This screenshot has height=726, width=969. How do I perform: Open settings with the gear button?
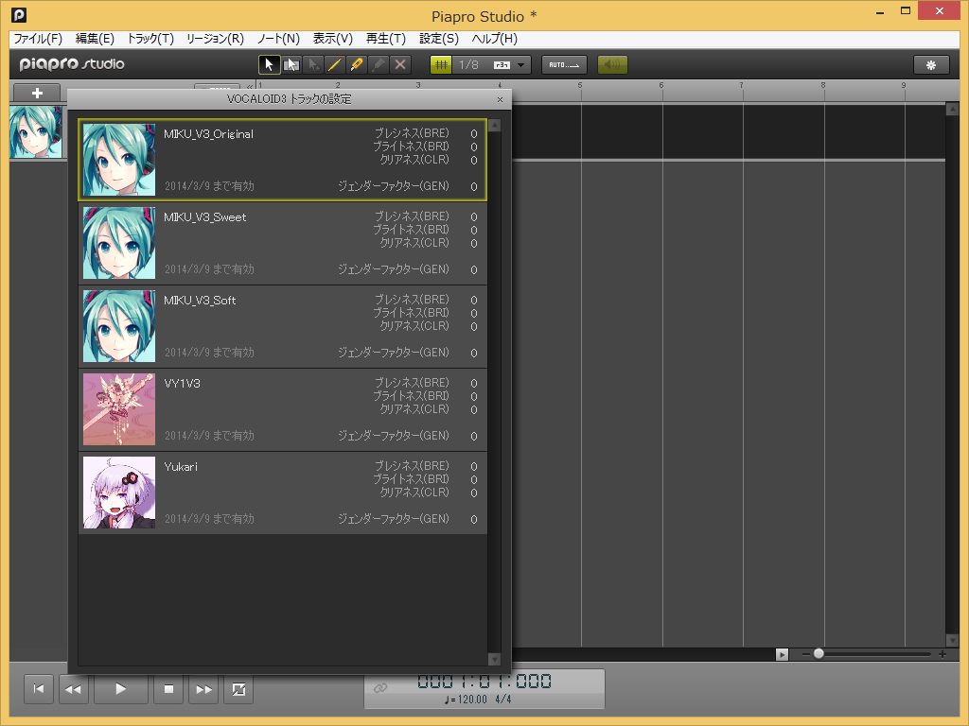931,65
